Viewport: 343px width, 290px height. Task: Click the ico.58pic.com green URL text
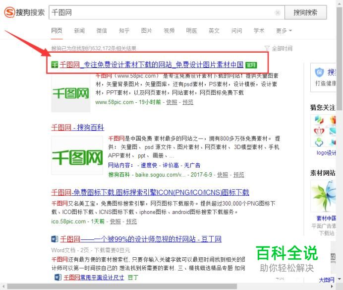coord(68,221)
